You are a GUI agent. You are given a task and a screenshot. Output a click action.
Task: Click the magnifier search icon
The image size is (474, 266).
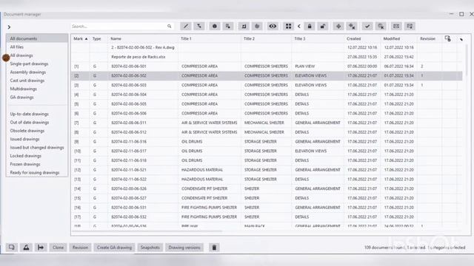coord(170,27)
